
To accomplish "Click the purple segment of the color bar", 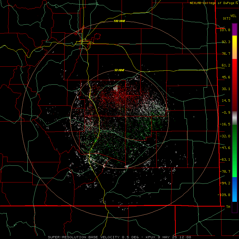I will [234, 29].
